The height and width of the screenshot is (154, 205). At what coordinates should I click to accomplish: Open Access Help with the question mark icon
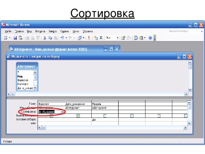150,38
